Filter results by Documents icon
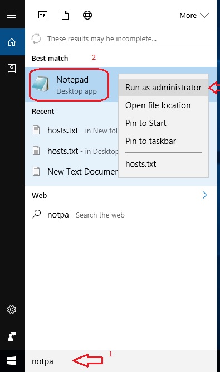Screen dimensions: 220x372 (65, 15)
